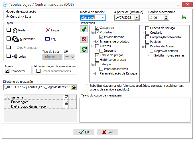Uncheck the Enviar agora checkbox

coord(66,102)
